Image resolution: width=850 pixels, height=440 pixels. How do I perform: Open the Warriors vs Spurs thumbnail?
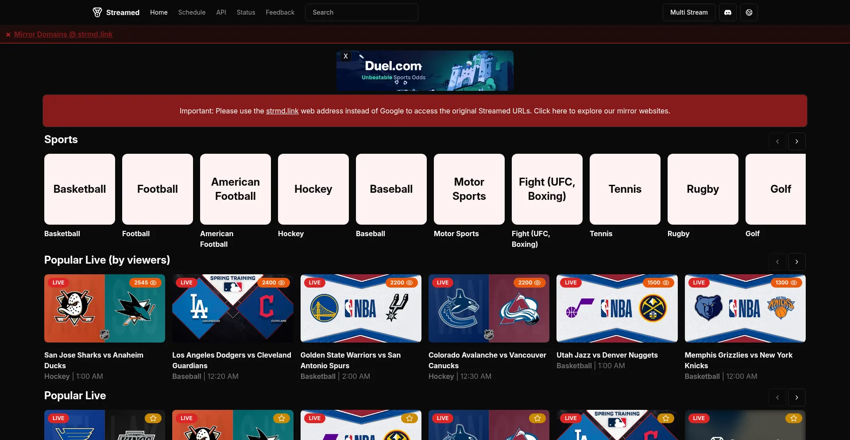pyautogui.click(x=361, y=308)
